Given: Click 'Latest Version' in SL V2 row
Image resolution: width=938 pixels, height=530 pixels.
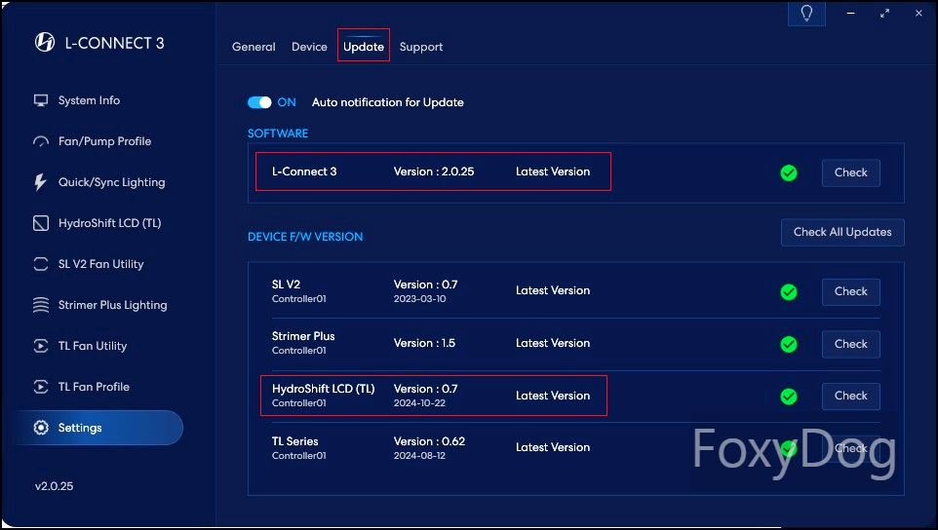Looking at the screenshot, I should tap(553, 290).
